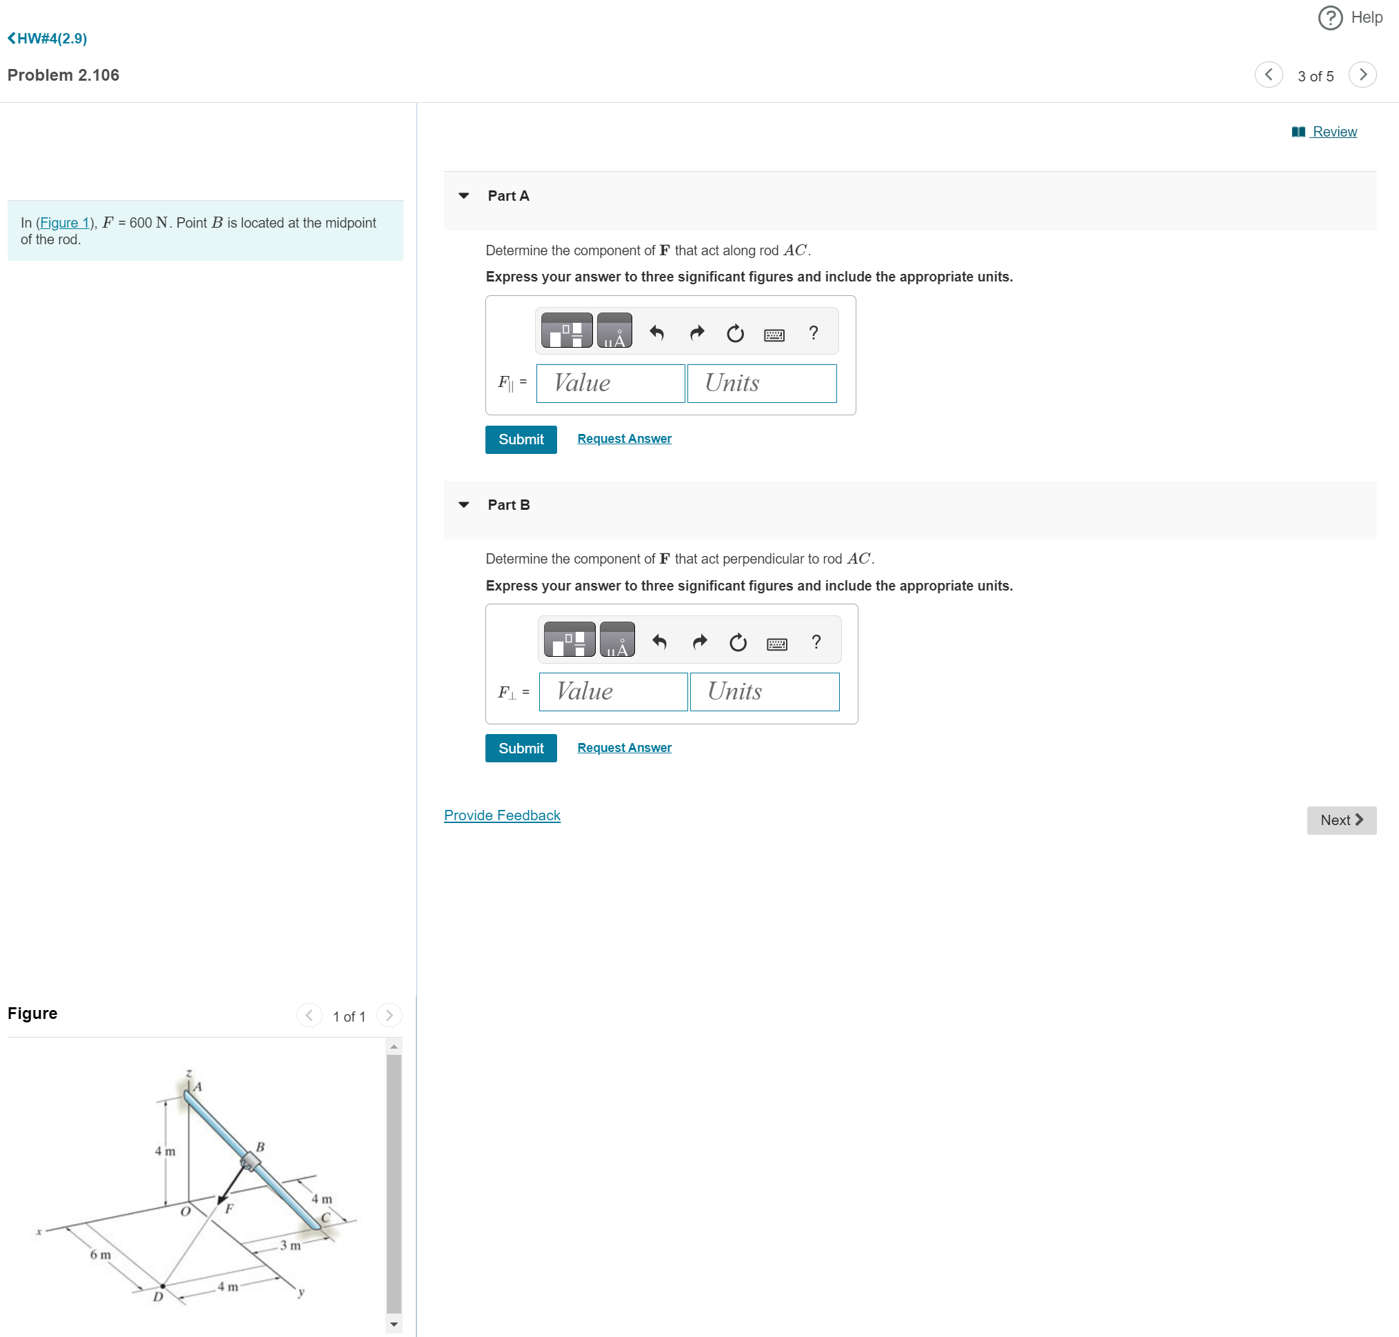Click Next to go to problem 4
The width and height of the screenshot is (1399, 1337).
pos(1342,821)
